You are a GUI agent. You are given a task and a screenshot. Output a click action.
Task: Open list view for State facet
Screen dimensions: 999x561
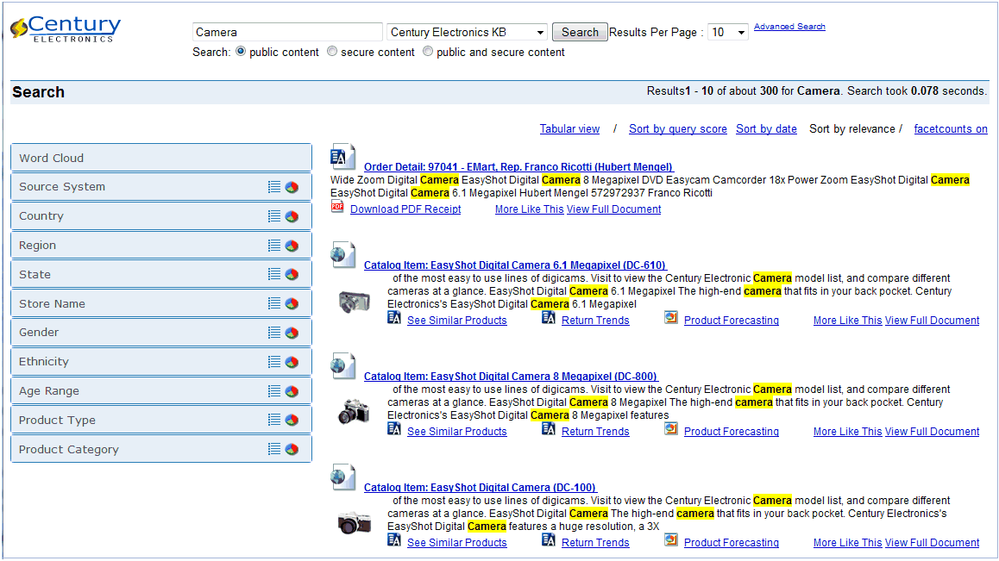pos(274,274)
